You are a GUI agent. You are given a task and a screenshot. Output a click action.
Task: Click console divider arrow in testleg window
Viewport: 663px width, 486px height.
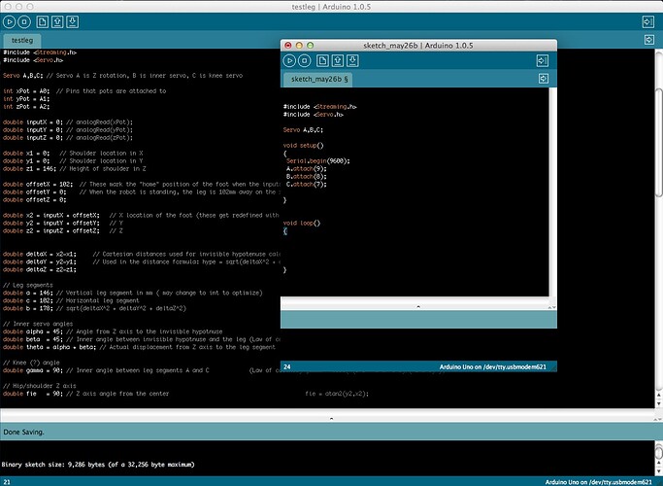click(332, 418)
